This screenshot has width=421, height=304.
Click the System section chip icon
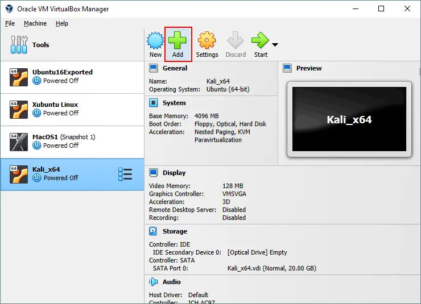(153, 103)
